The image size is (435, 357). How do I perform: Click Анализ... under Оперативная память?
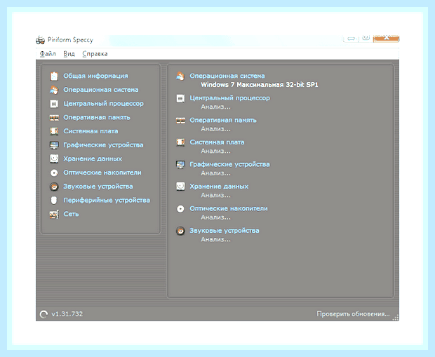point(215,129)
